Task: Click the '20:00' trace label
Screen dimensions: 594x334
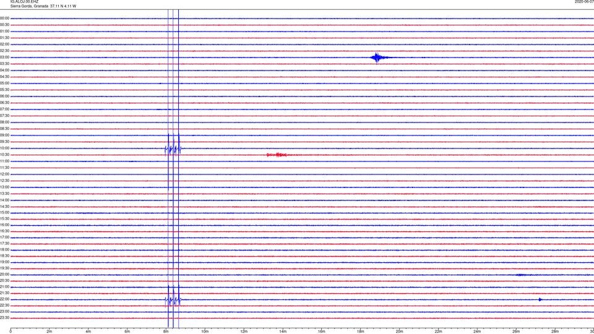Action: 5,275
